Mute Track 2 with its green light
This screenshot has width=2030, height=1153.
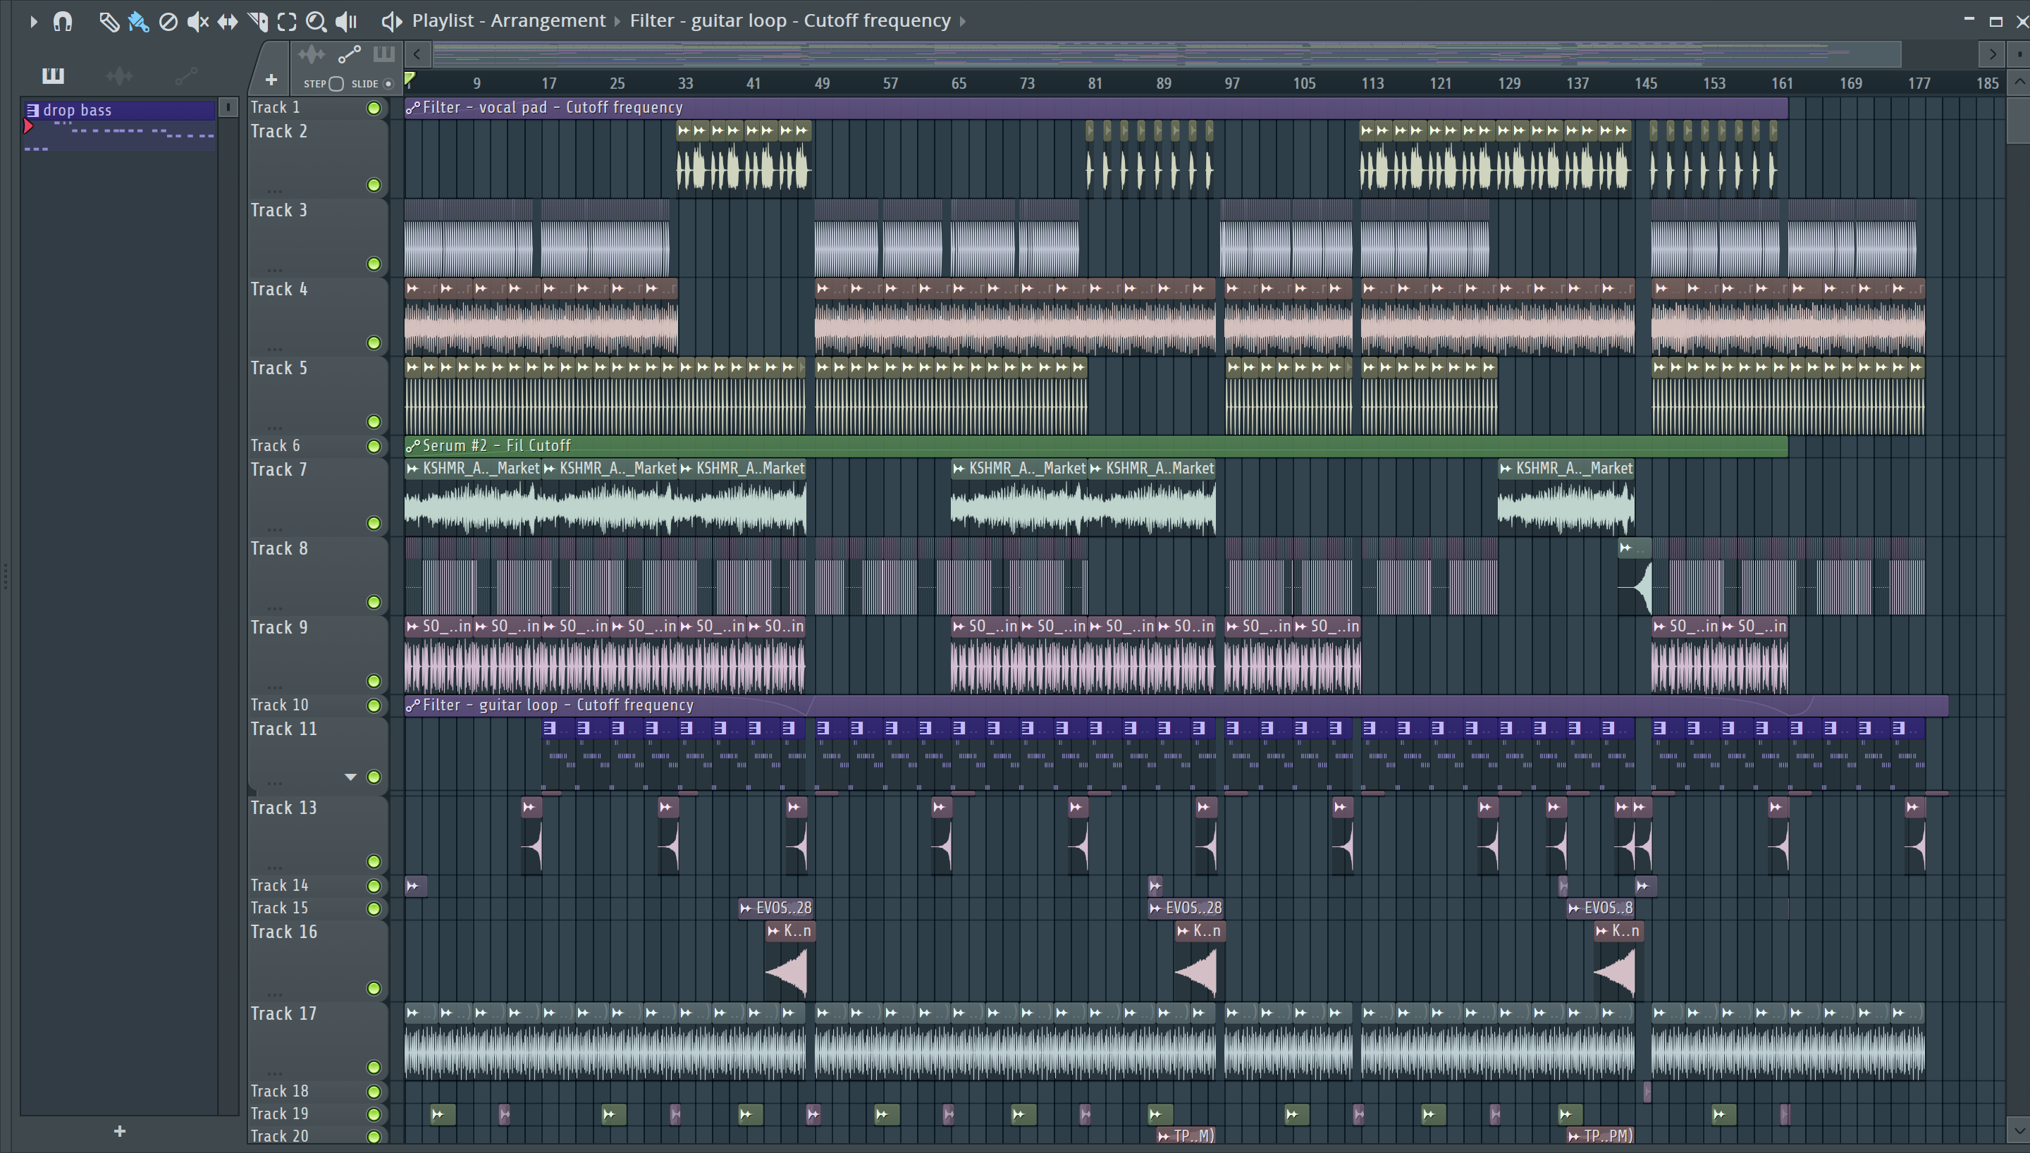click(x=374, y=185)
